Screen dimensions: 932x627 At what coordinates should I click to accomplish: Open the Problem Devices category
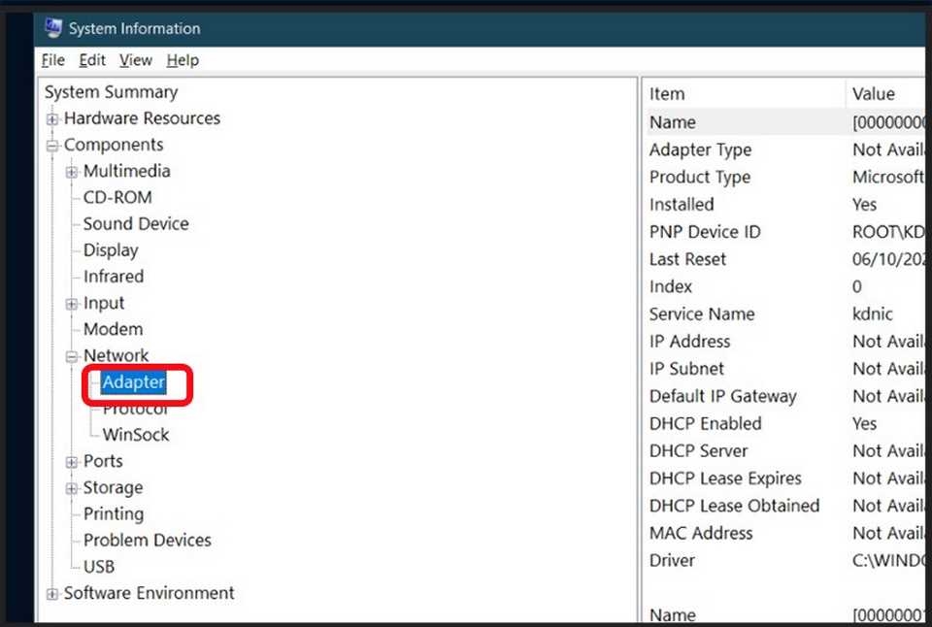pos(147,540)
